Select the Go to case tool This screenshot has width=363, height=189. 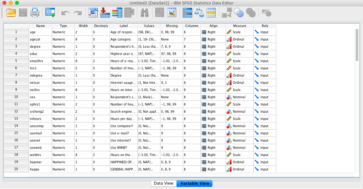[93, 13]
